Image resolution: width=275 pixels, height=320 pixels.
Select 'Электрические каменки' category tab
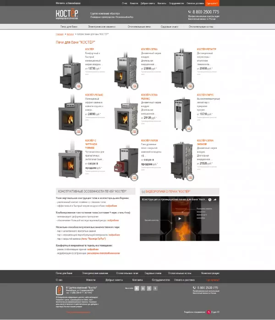pyautogui.click(x=102, y=27)
